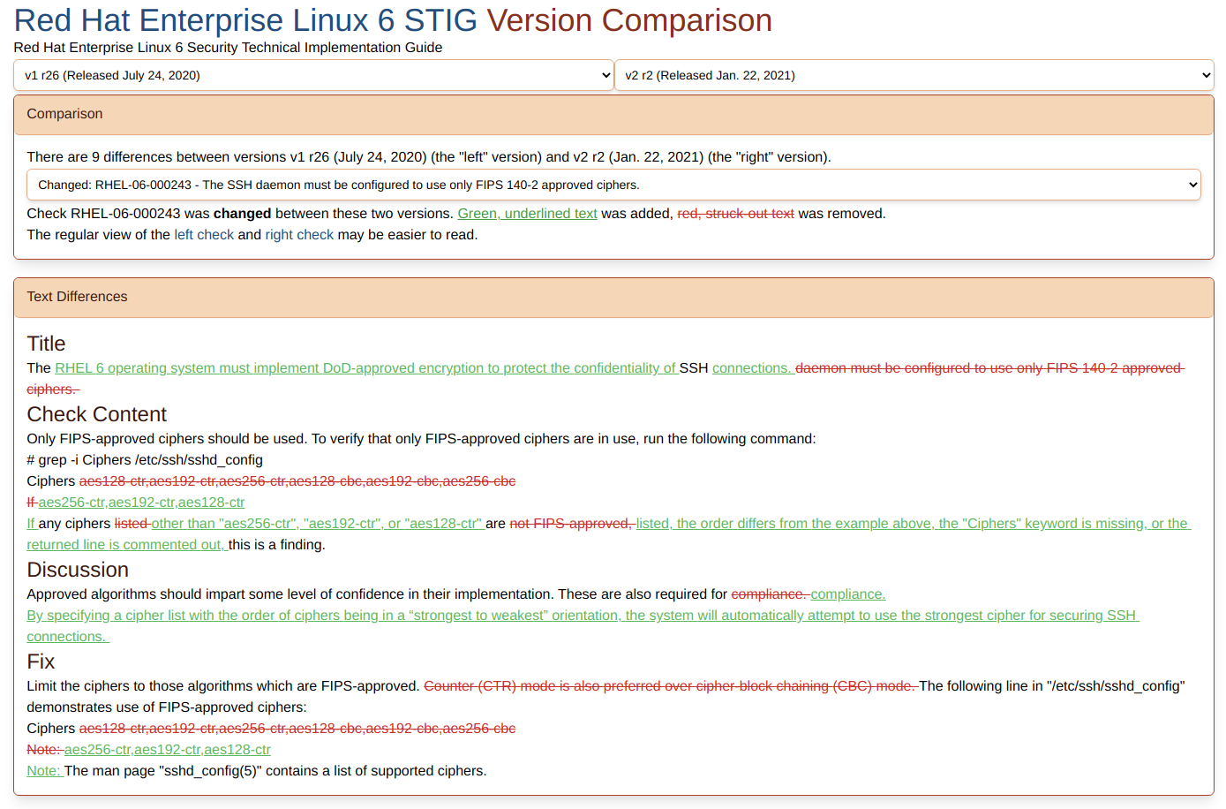Expand the Changed RHEL-06-000243 check selector
1226x809 pixels.
(x=613, y=185)
